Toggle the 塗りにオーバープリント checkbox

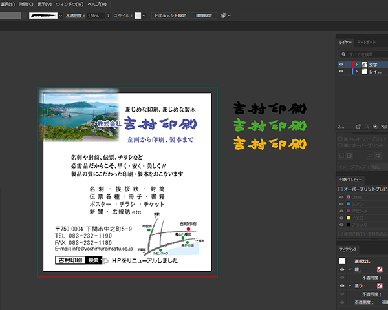[x=341, y=139]
